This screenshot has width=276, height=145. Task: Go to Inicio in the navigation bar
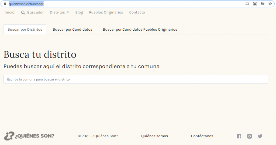[x=9, y=12]
